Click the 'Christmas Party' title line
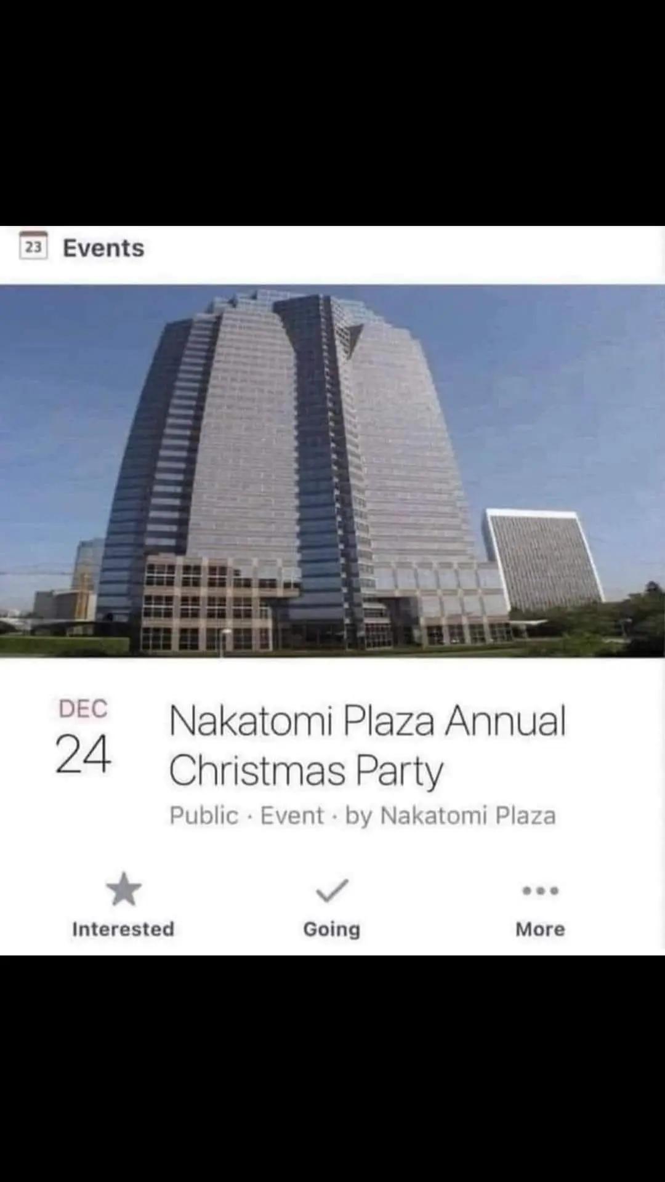This screenshot has width=665, height=1182. coord(306,771)
